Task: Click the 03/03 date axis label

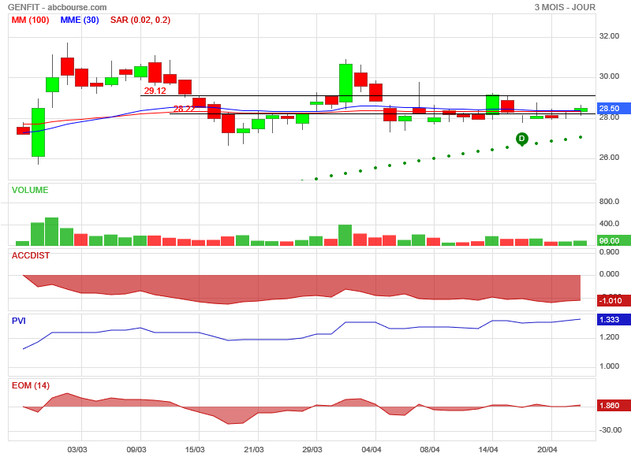Action: (77, 449)
